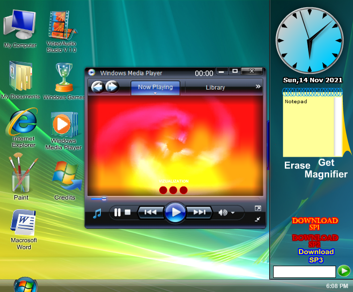Viewport: 353px width, 292px height.
Task: Click the large blue Play button
Action: point(175,212)
